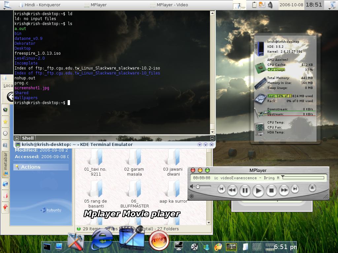Select the Shell tab in Konsole
Screen dimensions: 338x253
tap(28, 138)
